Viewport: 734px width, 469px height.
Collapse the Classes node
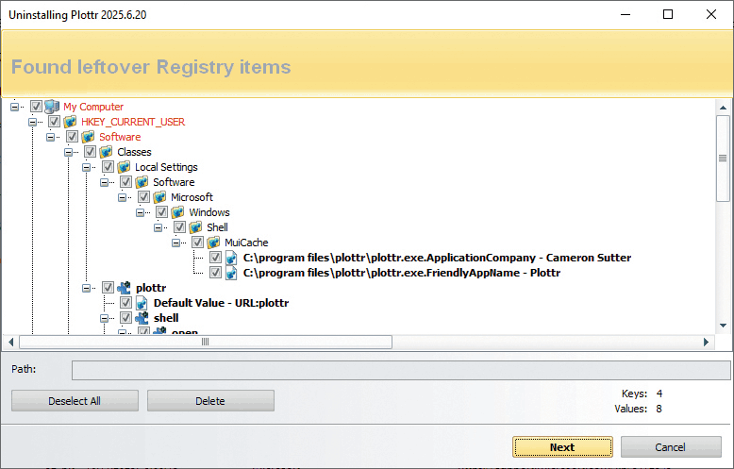click(68, 152)
